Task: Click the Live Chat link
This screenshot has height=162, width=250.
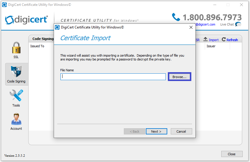Action: click(x=227, y=24)
